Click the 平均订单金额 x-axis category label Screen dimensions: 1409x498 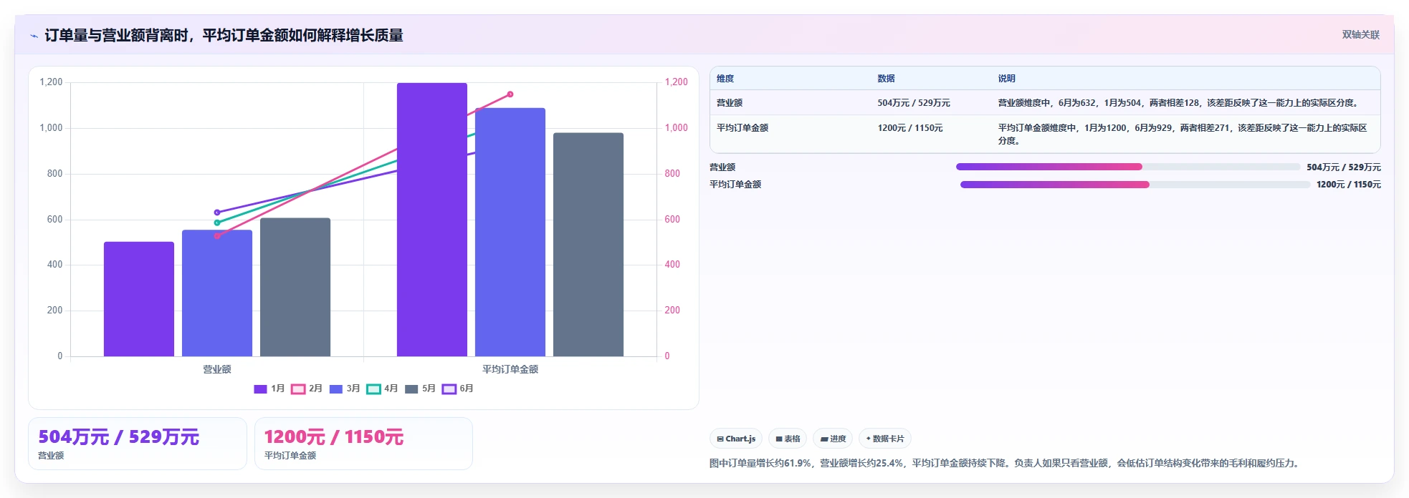point(510,369)
